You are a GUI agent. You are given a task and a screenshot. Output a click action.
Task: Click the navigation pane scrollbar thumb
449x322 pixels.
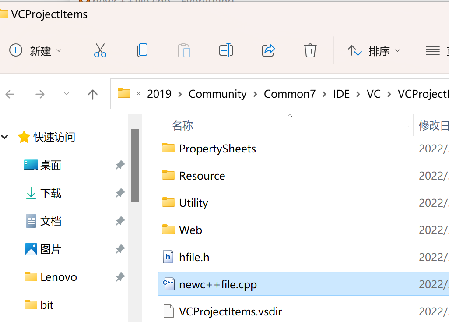[135, 166]
